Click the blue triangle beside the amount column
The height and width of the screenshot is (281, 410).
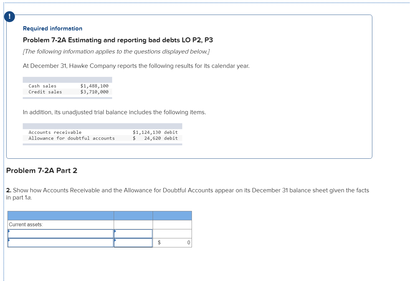(x=115, y=231)
